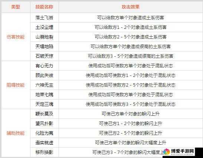Click the skill name 天定三魂
The image size is (203, 158).
point(45,104)
